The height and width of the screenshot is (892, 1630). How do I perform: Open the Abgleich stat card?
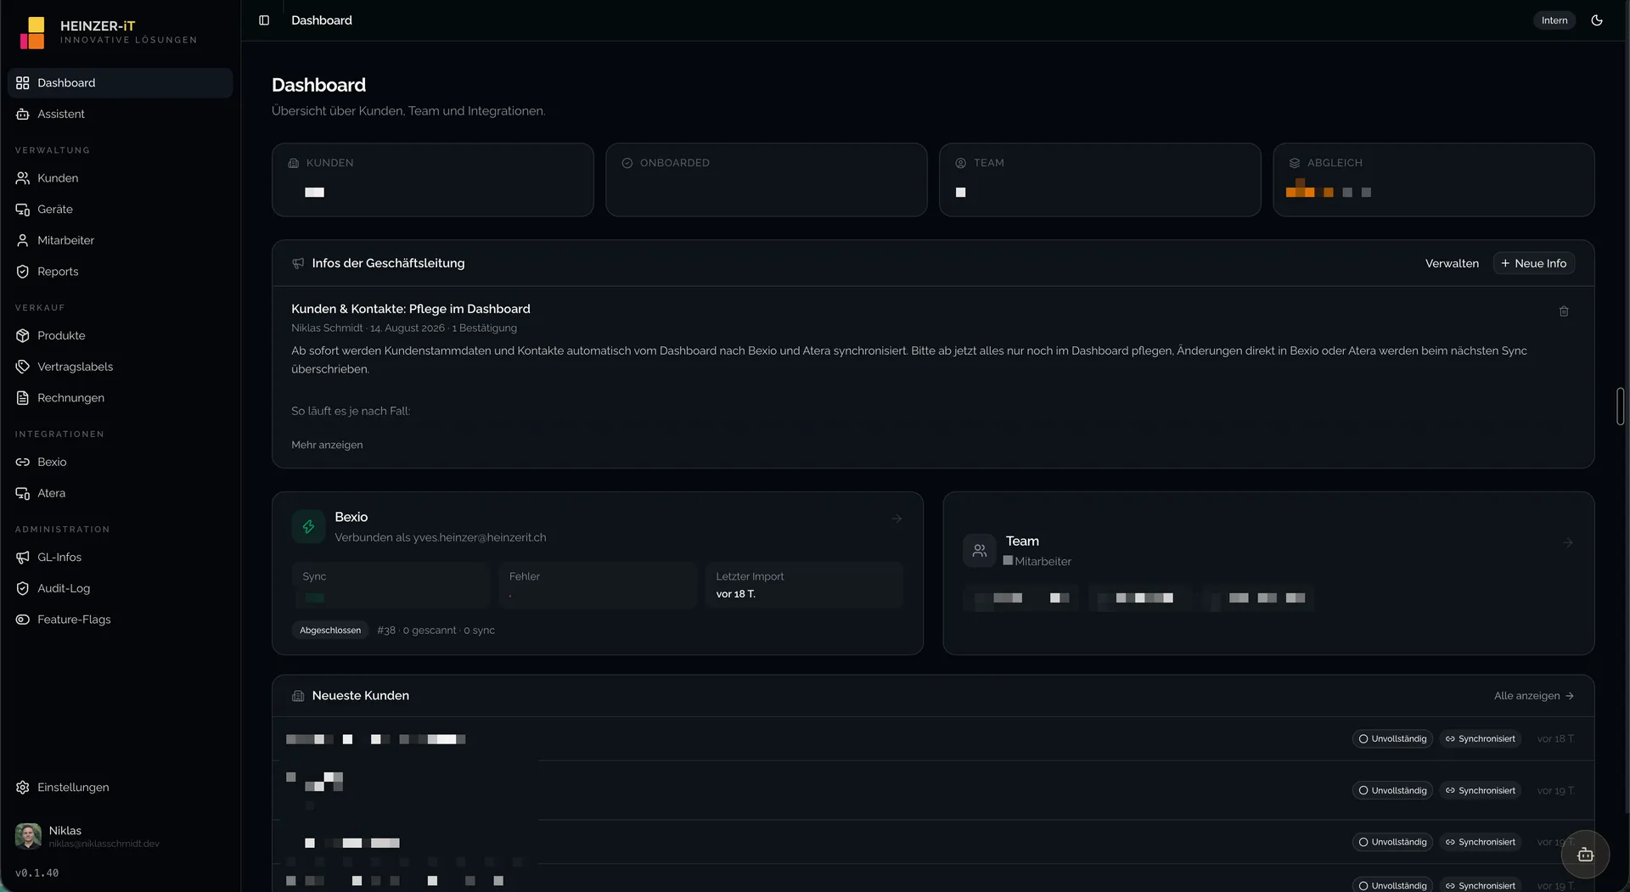(1434, 180)
